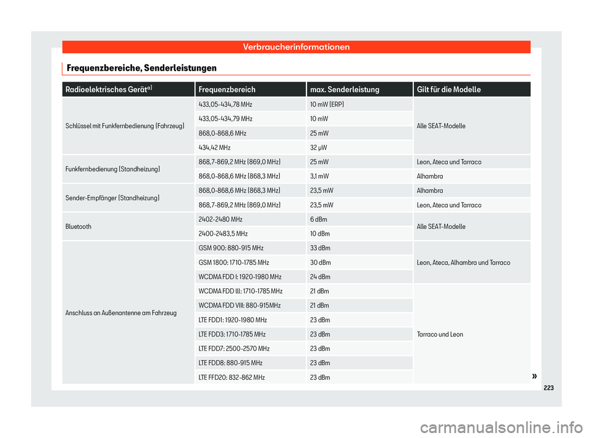Select the LTE FFD20: 832-862 MHz cell
This screenshot has width=593, height=438.
click(250, 377)
